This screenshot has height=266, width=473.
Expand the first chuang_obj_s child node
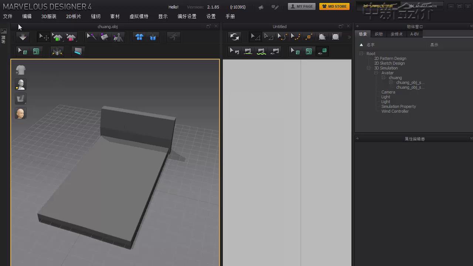391,82
